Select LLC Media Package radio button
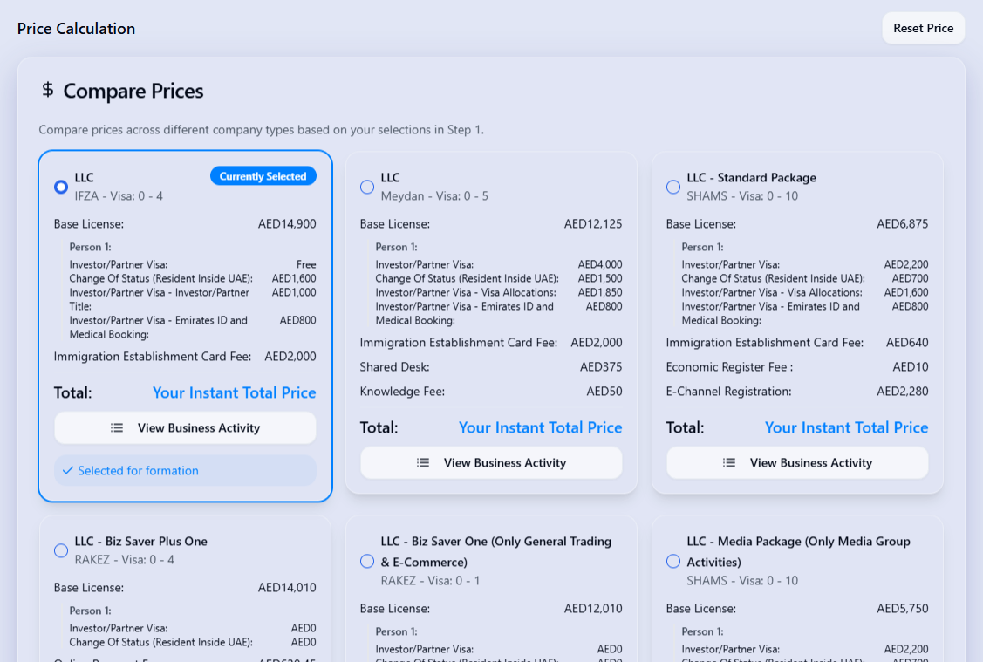The width and height of the screenshot is (983, 662). pyautogui.click(x=673, y=561)
